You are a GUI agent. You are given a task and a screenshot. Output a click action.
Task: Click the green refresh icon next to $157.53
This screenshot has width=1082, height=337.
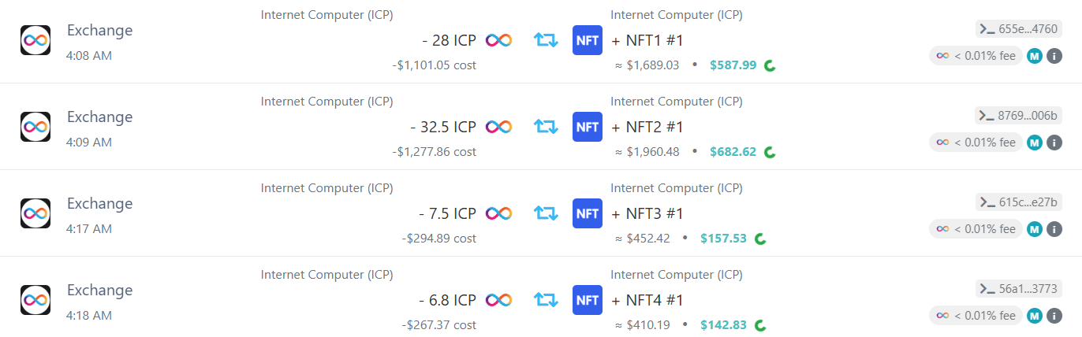[x=761, y=239]
